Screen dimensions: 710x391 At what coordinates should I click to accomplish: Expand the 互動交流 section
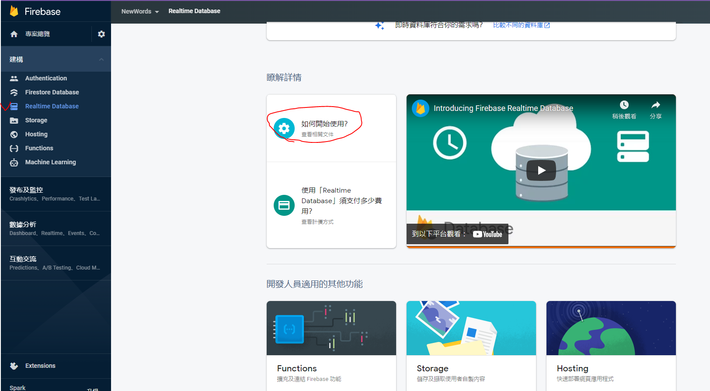point(56,263)
